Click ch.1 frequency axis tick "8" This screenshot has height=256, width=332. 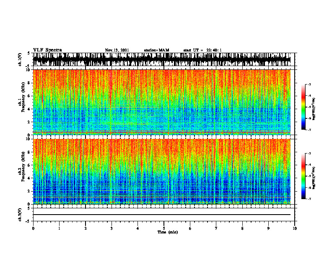pyautogui.click(x=29, y=83)
